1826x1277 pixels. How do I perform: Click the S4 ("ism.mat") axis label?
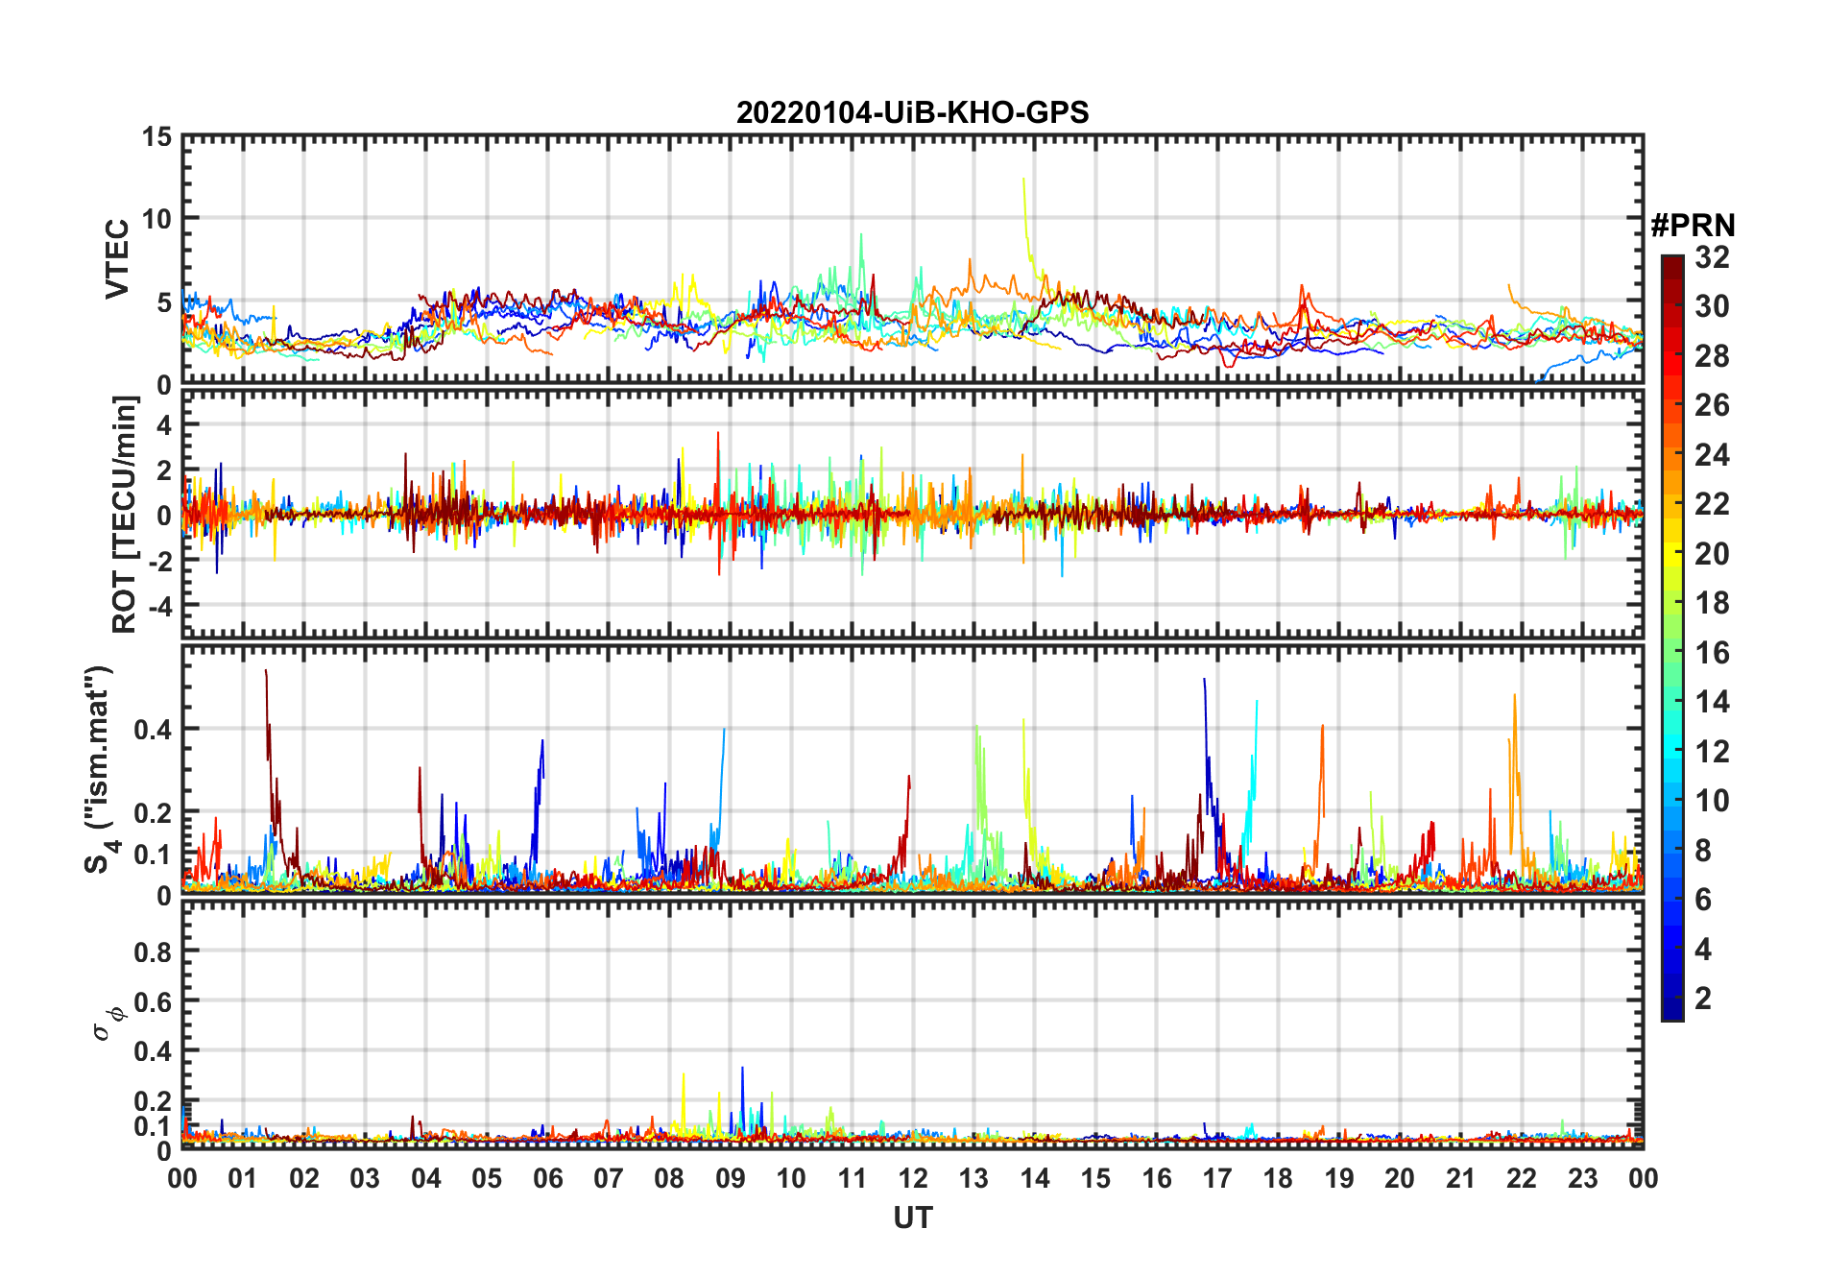tap(99, 770)
